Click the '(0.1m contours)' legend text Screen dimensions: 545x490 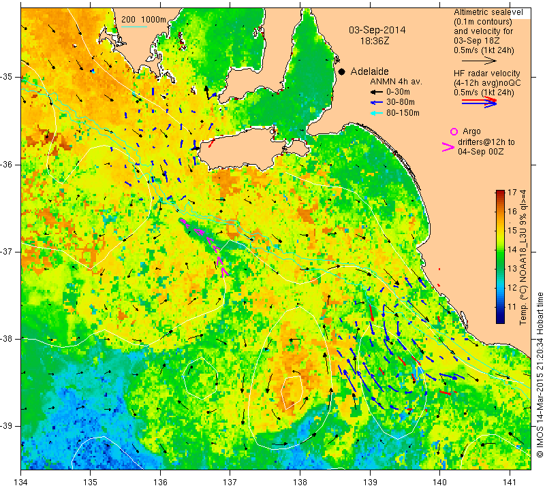click(x=483, y=22)
